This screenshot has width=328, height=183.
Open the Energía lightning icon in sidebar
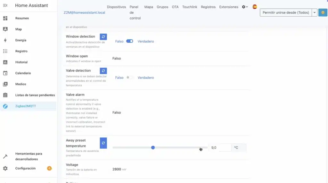pyautogui.click(x=5, y=40)
